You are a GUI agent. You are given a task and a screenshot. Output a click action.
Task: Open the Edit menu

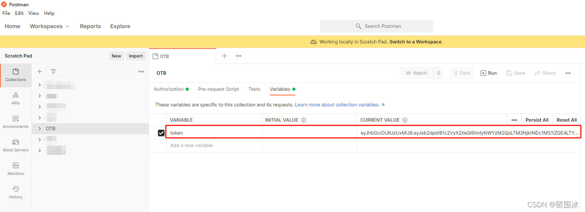pos(19,13)
